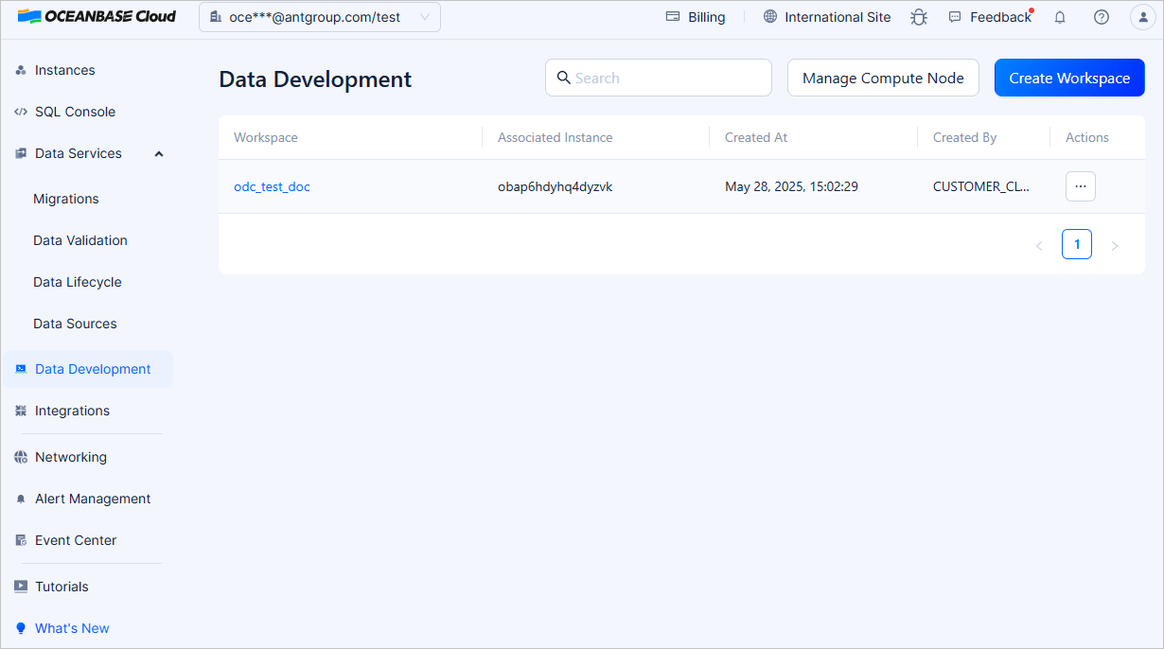Click the Create Workspace button

point(1068,78)
